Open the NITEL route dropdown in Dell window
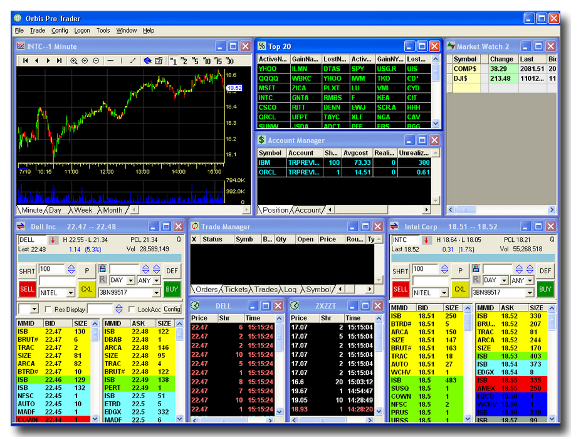This screenshot has width=571, height=437. [x=71, y=292]
